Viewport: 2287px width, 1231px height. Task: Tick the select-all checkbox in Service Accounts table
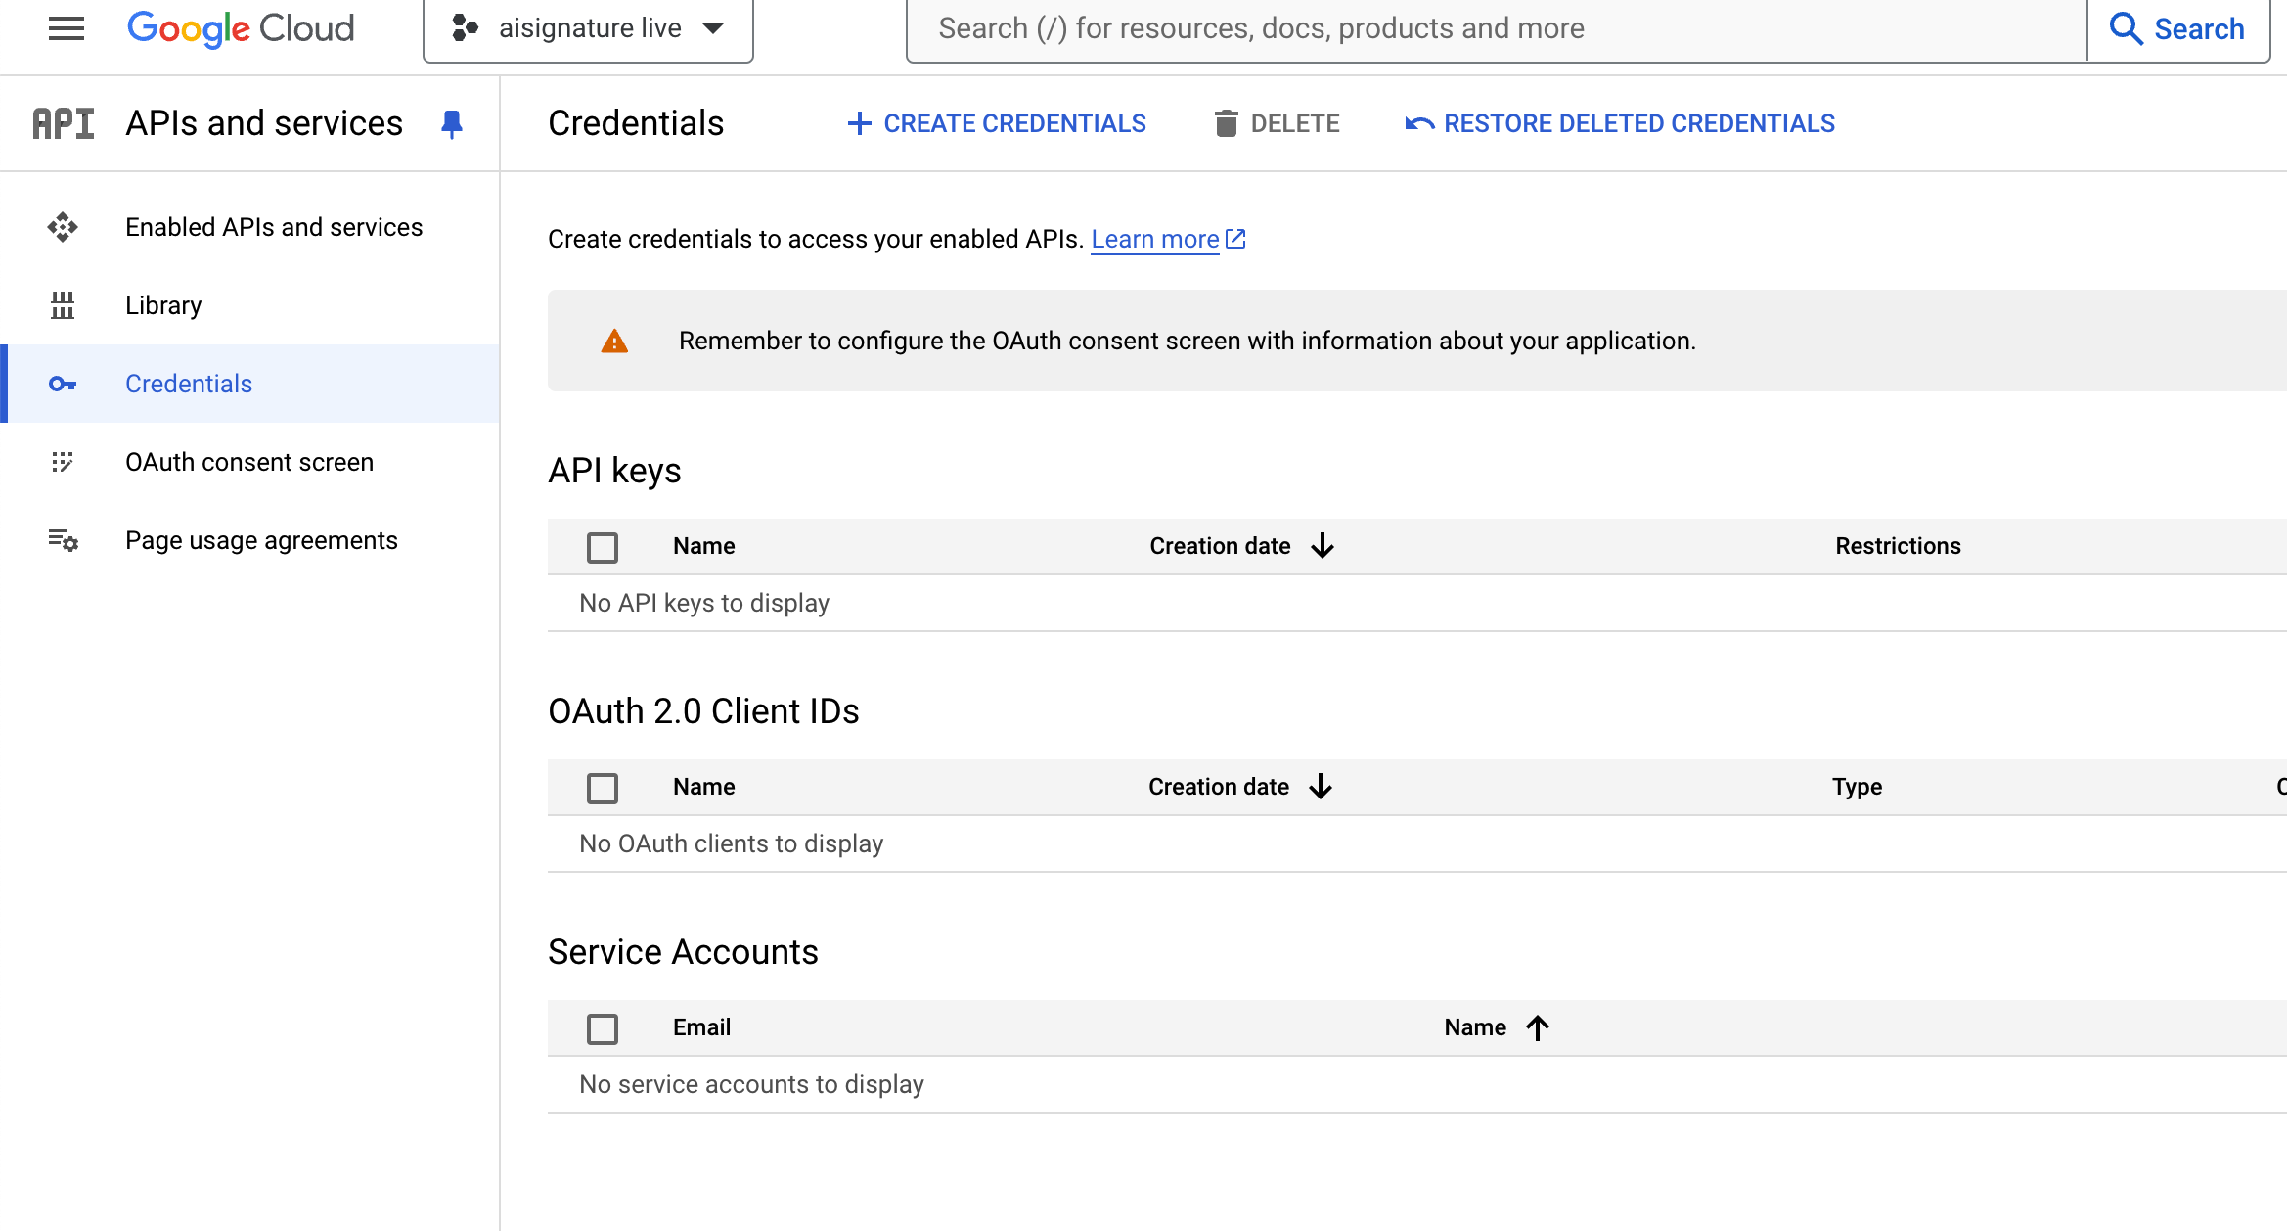click(603, 1028)
